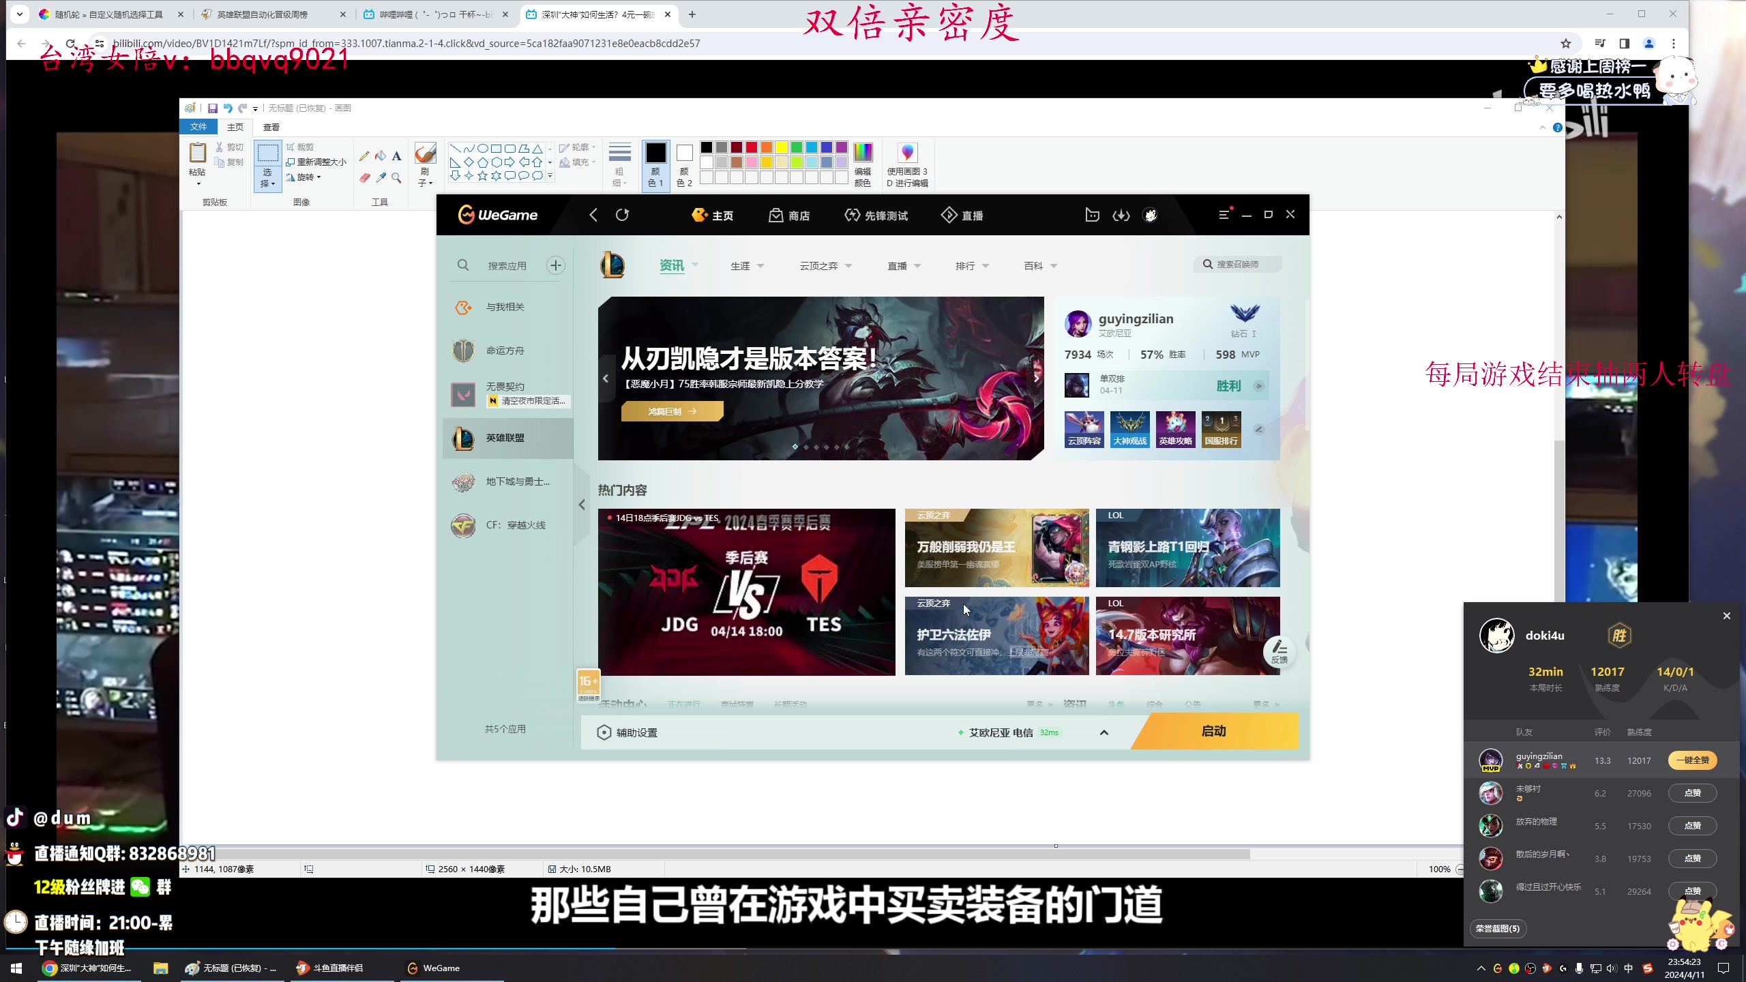Click the Undo arrow in Paint title bar
The width and height of the screenshot is (1746, 982).
[228, 108]
